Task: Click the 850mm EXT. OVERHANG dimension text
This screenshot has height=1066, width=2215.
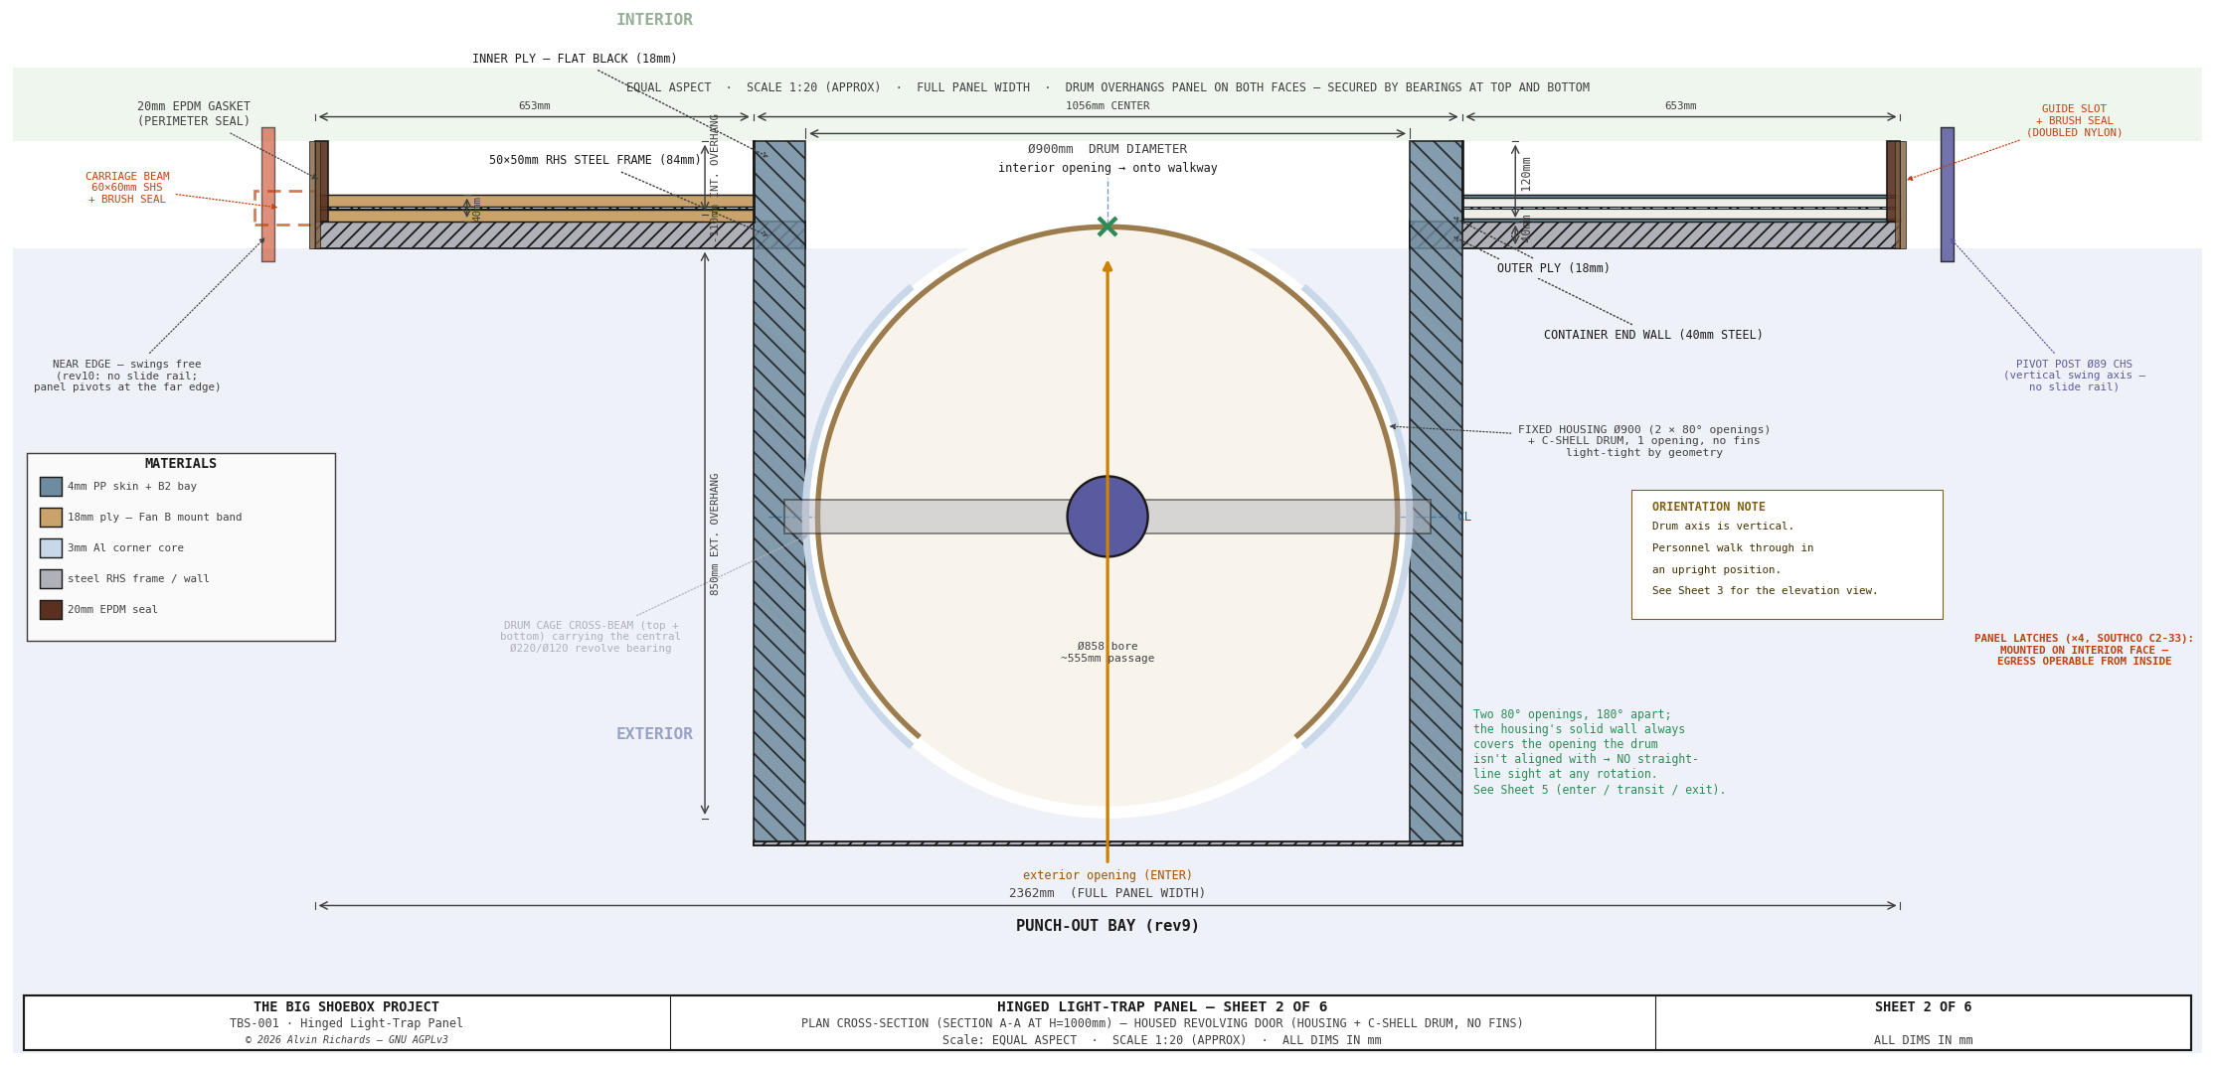Action: pos(715,533)
